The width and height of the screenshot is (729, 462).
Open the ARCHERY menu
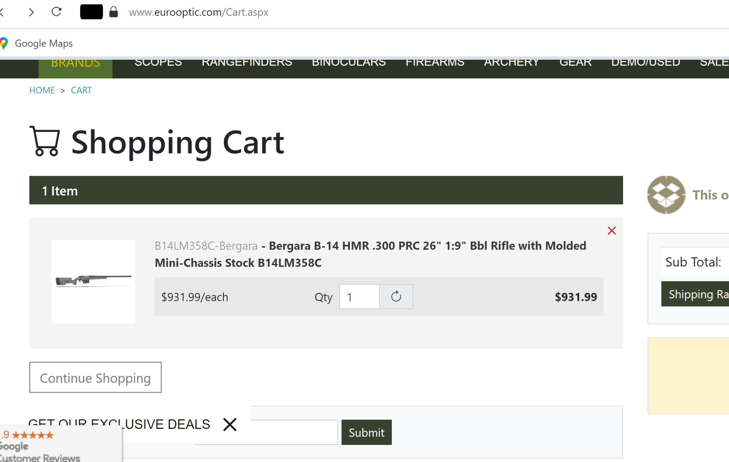click(512, 63)
